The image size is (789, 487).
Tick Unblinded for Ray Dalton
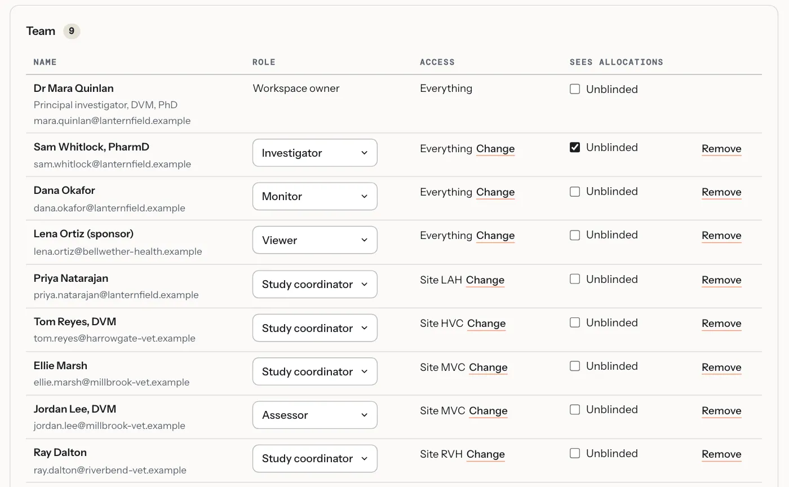point(575,453)
